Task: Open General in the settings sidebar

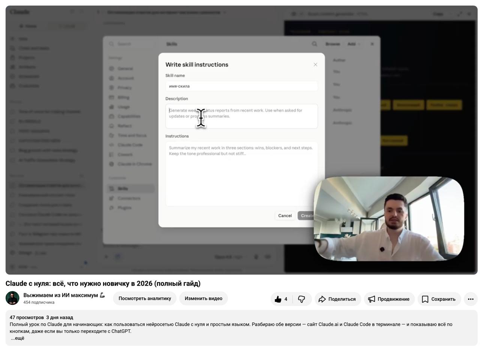Action: tap(125, 69)
